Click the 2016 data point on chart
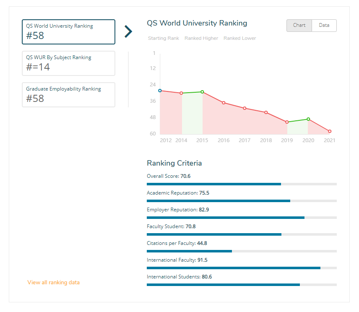This screenshot has height=312, width=359. [224, 103]
